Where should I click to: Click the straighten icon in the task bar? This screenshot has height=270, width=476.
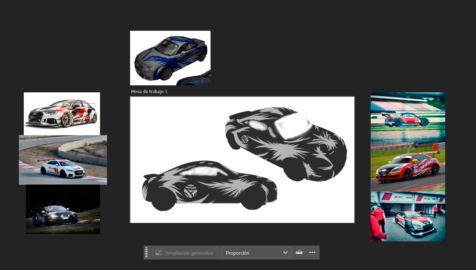coord(299,253)
